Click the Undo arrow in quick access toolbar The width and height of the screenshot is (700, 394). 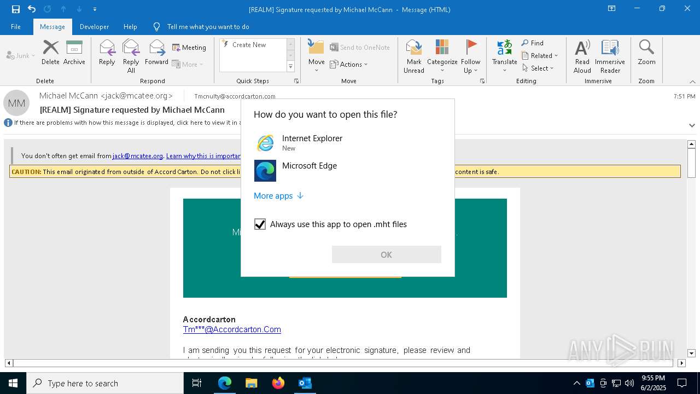(32, 9)
